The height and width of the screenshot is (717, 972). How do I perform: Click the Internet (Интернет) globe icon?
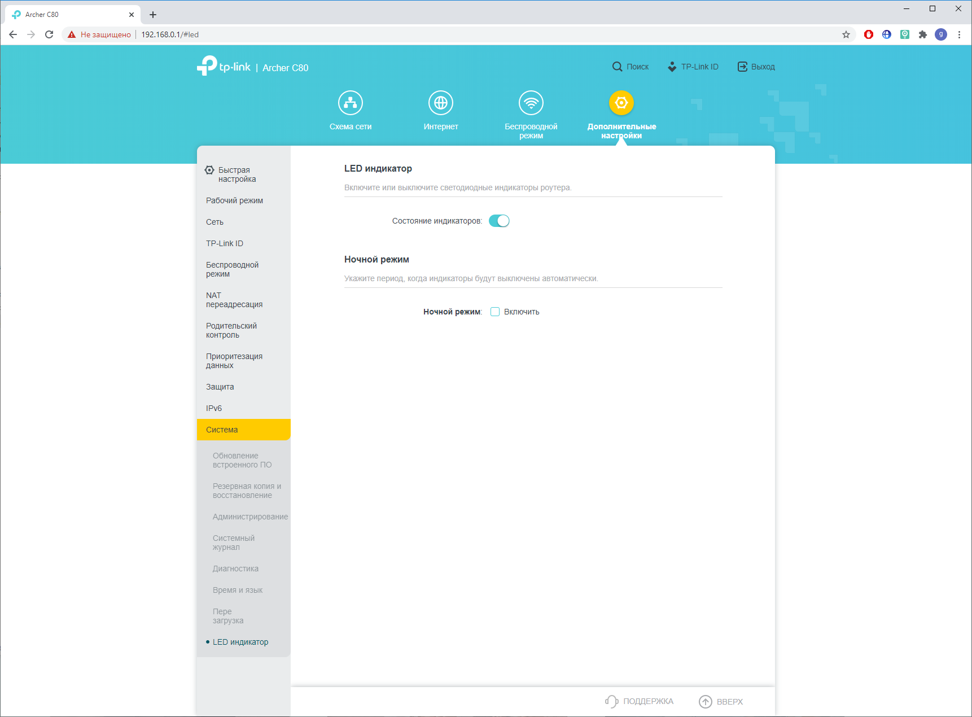441,103
